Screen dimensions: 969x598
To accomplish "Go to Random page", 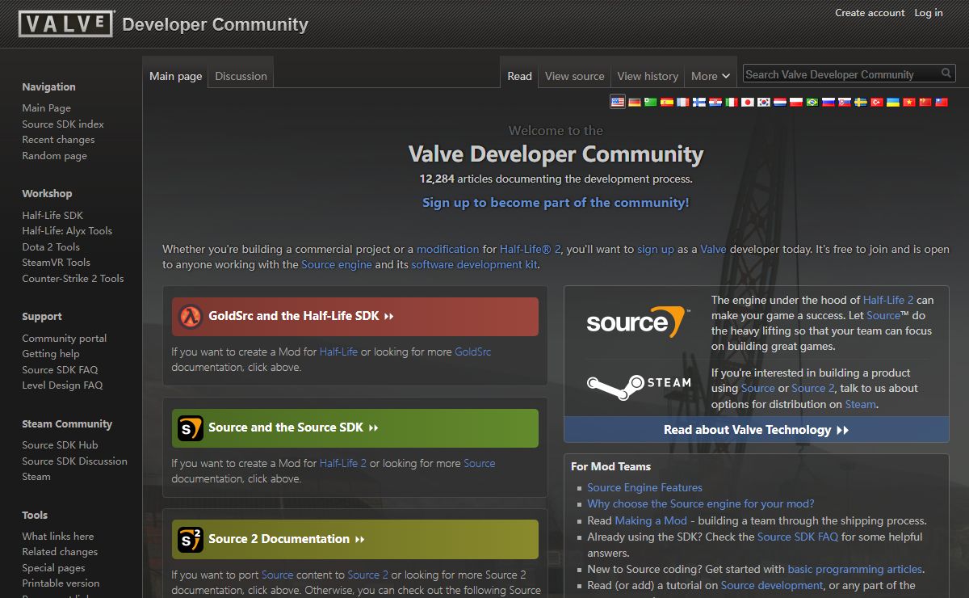I will click(54, 155).
